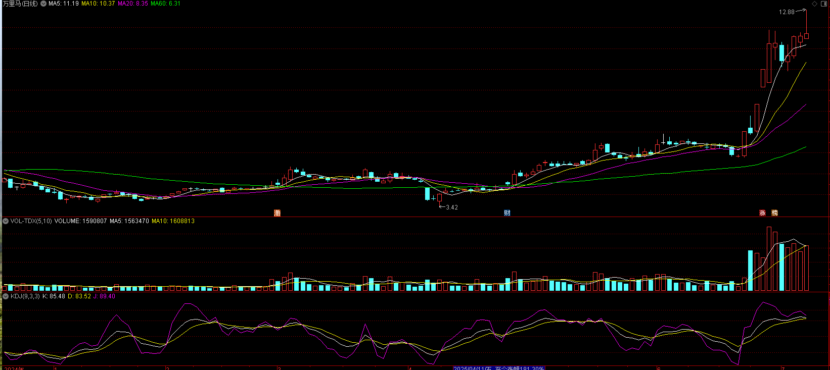830x370 pixels.
Task: Click the 3.42 low price annotation
Action: pos(452,207)
